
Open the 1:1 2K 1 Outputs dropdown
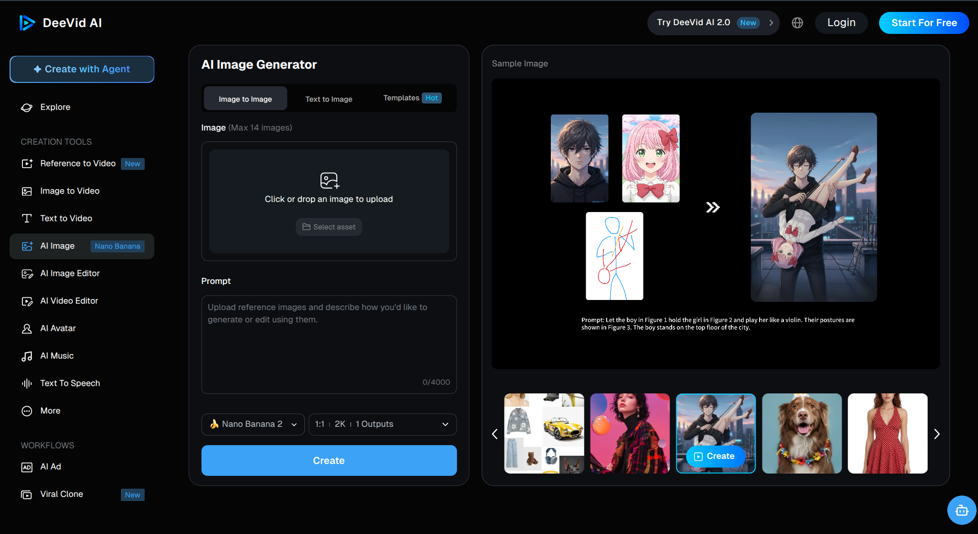click(382, 425)
